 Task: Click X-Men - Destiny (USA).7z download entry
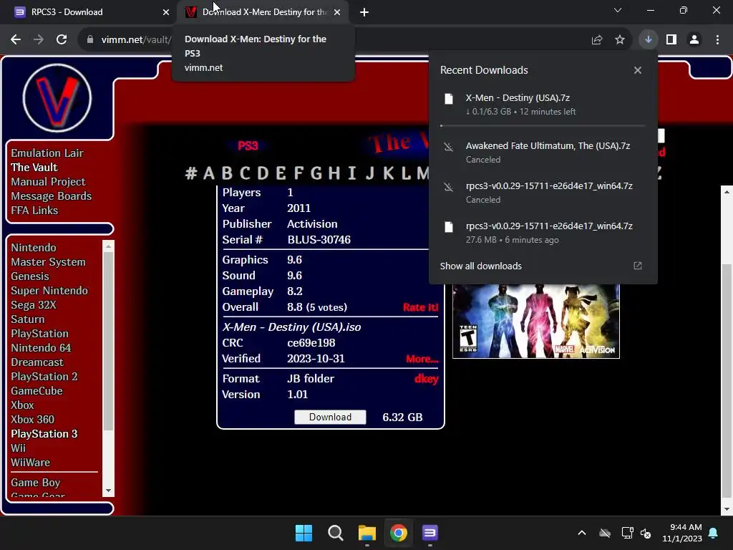543,105
